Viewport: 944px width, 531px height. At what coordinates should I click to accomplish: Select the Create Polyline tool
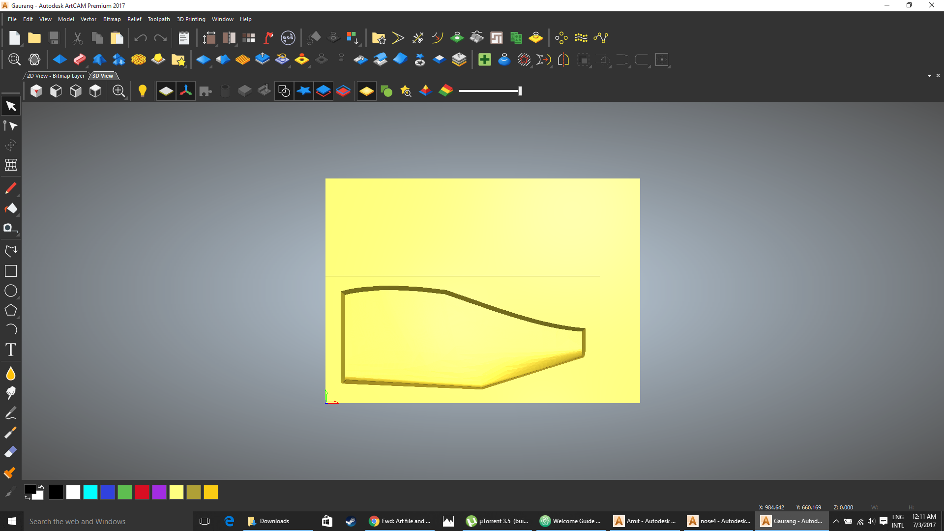(11, 251)
